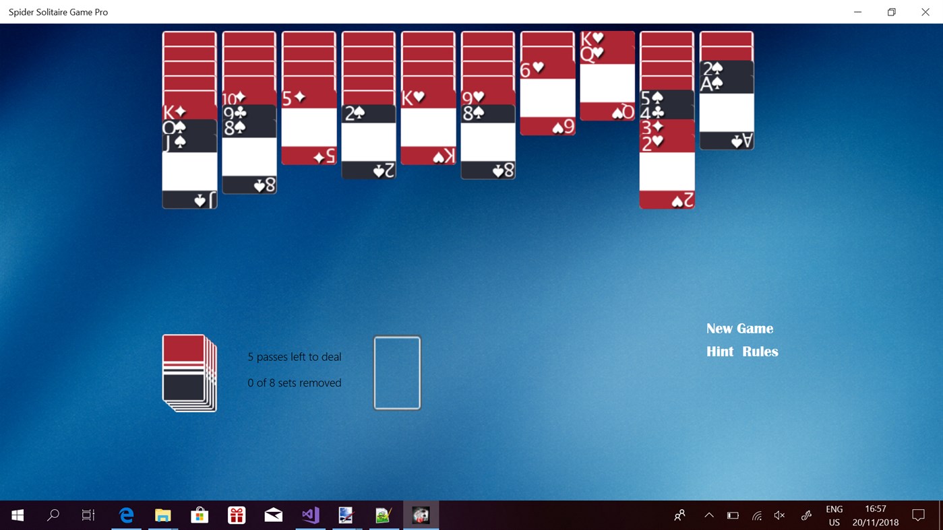Show hidden icons using the tray chevron

tap(708, 515)
